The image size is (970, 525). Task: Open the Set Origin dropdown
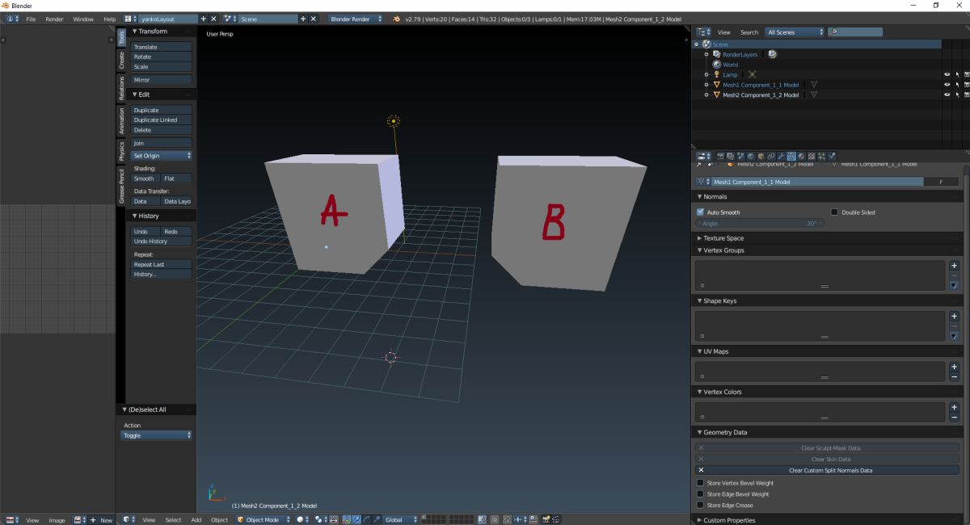click(x=162, y=155)
